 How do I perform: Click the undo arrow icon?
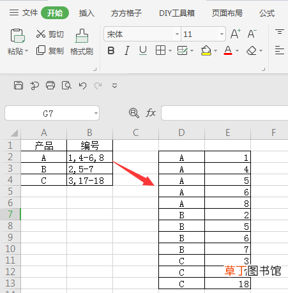coord(82,86)
